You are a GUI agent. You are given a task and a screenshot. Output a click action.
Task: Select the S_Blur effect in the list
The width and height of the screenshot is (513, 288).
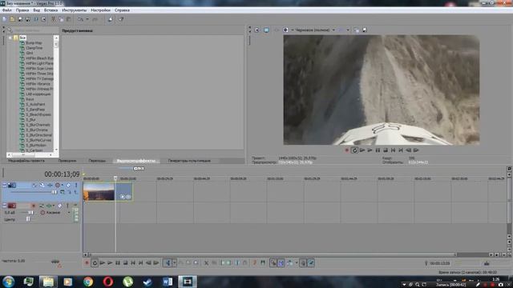(x=30, y=120)
